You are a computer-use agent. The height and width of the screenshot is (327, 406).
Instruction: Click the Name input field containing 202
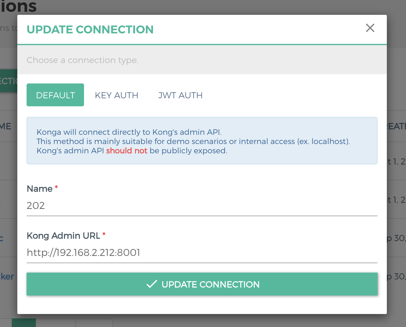tap(202, 206)
